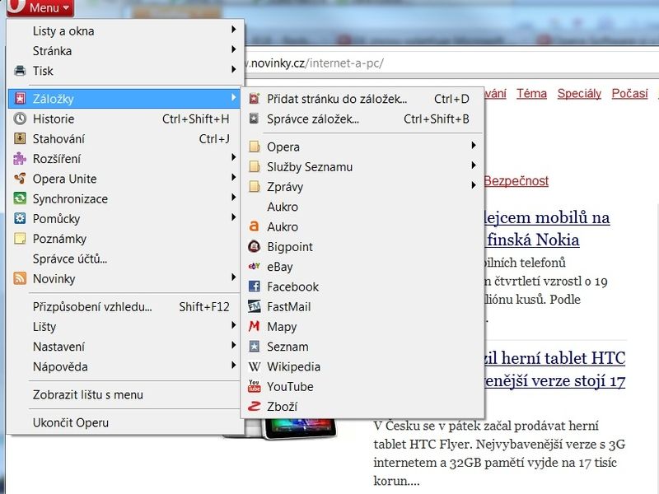
Task: Open the Wikipedia bookmark
Action: click(362, 366)
